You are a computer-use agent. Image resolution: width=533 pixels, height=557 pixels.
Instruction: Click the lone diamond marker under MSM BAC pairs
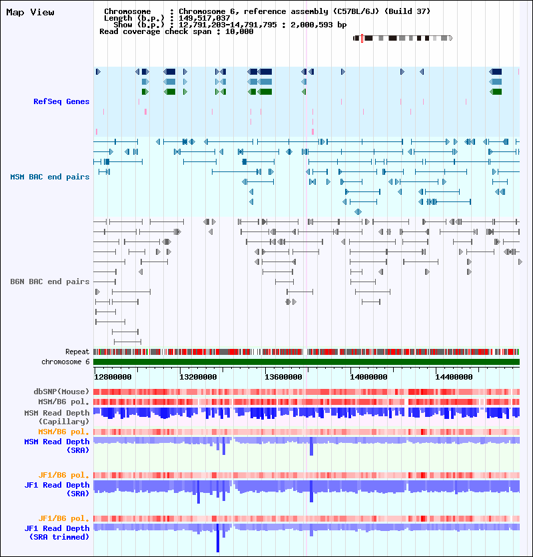(x=358, y=212)
